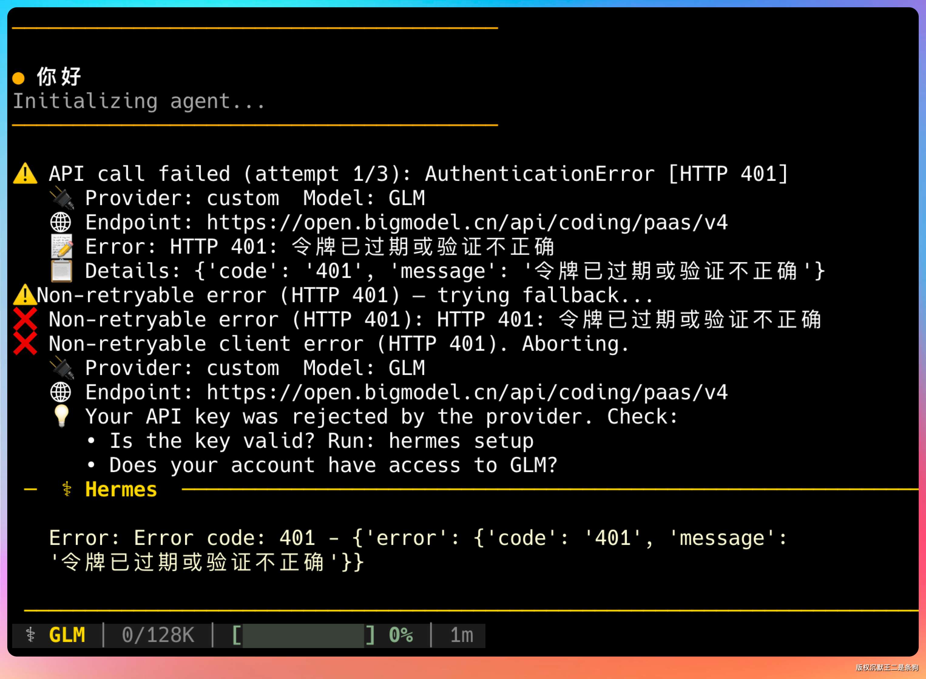Click the 1m elapsed time indicator
This screenshot has width=926, height=679.
click(x=461, y=635)
